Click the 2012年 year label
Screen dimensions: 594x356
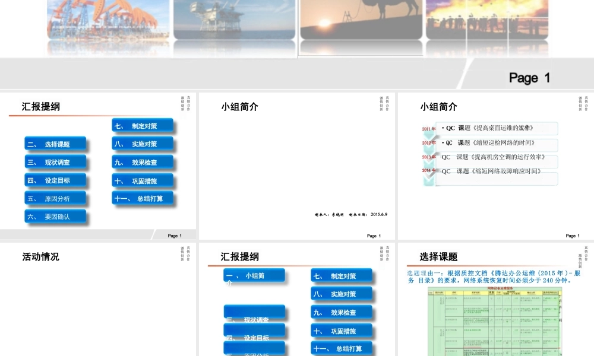click(x=428, y=142)
